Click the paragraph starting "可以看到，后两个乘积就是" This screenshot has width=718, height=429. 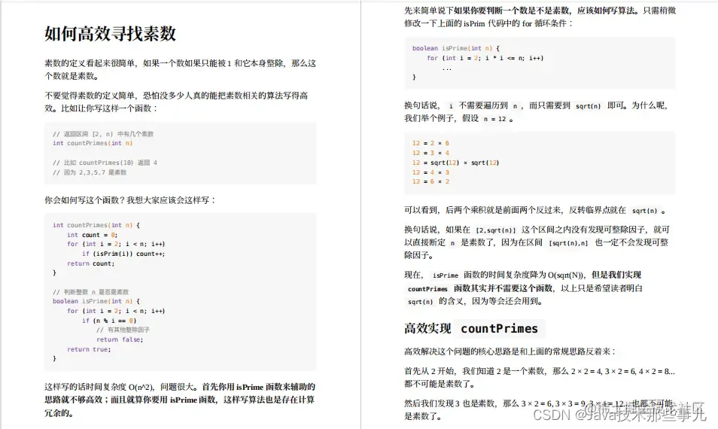pyautogui.click(x=534, y=210)
